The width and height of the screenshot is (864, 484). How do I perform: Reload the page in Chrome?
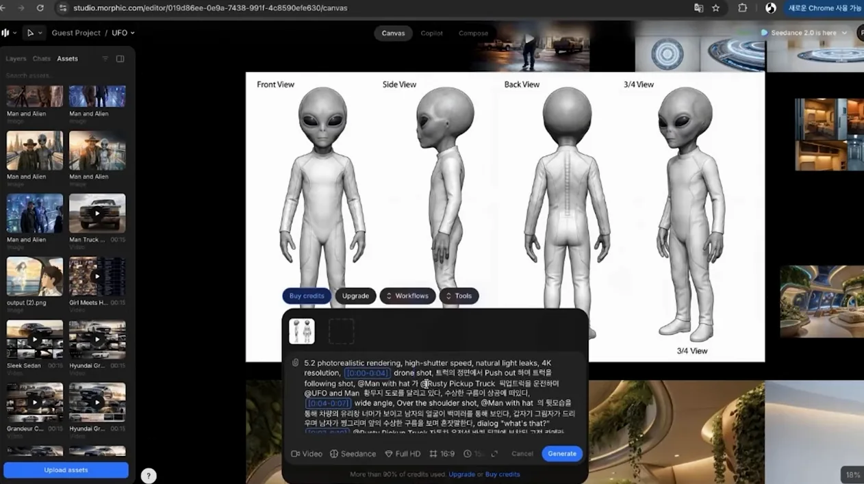[x=40, y=8]
